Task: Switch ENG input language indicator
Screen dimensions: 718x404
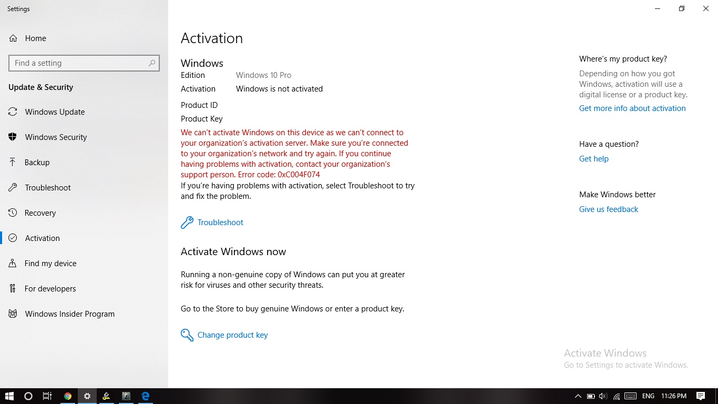Action: (x=648, y=396)
